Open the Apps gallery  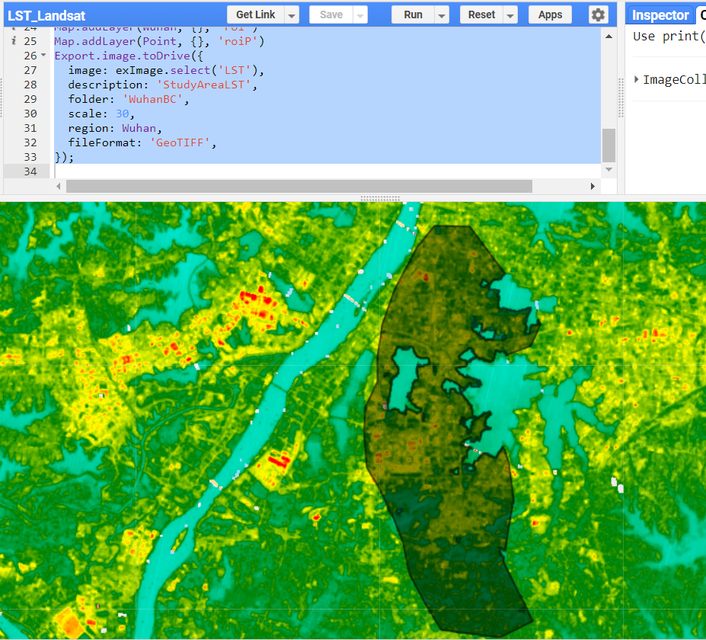550,14
